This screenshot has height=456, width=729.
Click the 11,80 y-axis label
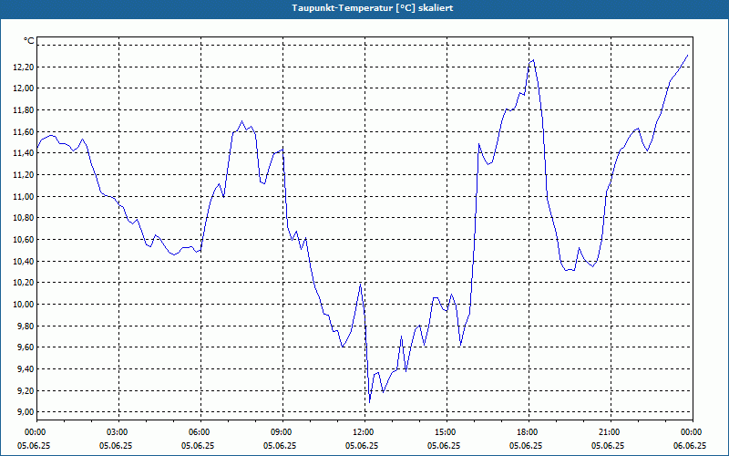pos(25,110)
